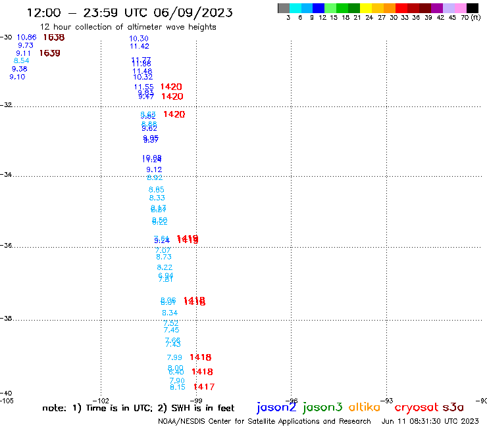Select the red cryosat satellite legend label
The height and width of the screenshot is (427, 487).
pyautogui.click(x=417, y=407)
